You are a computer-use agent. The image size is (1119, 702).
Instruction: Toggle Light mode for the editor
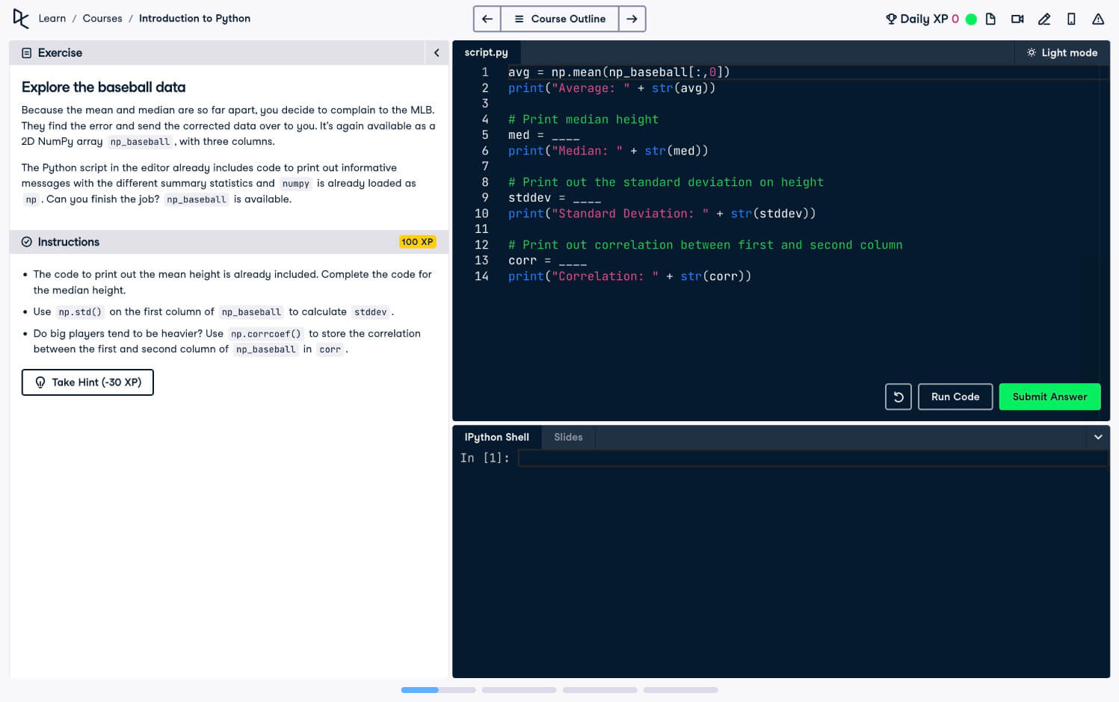pos(1061,52)
